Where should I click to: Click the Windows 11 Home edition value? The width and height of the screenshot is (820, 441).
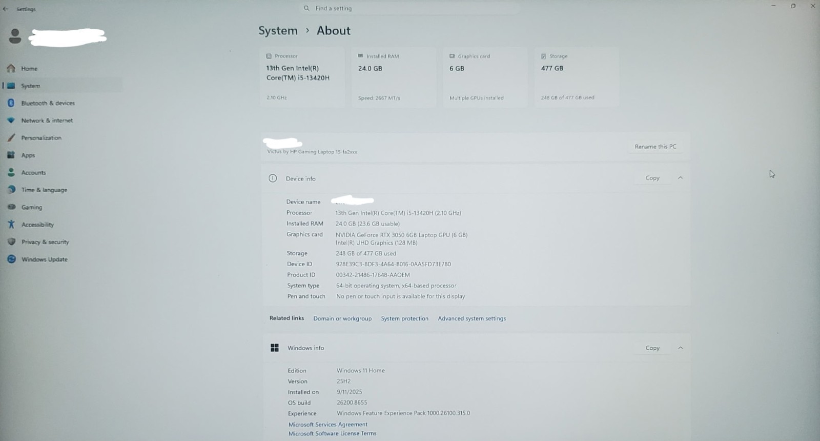pos(360,370)
